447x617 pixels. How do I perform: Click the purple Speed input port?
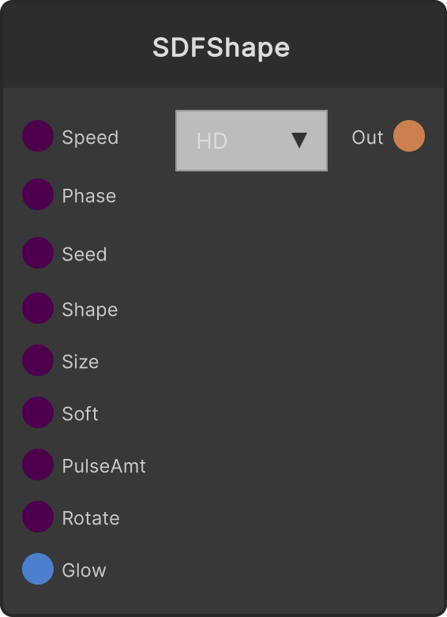pyautogui.click(x=38, y=136)
